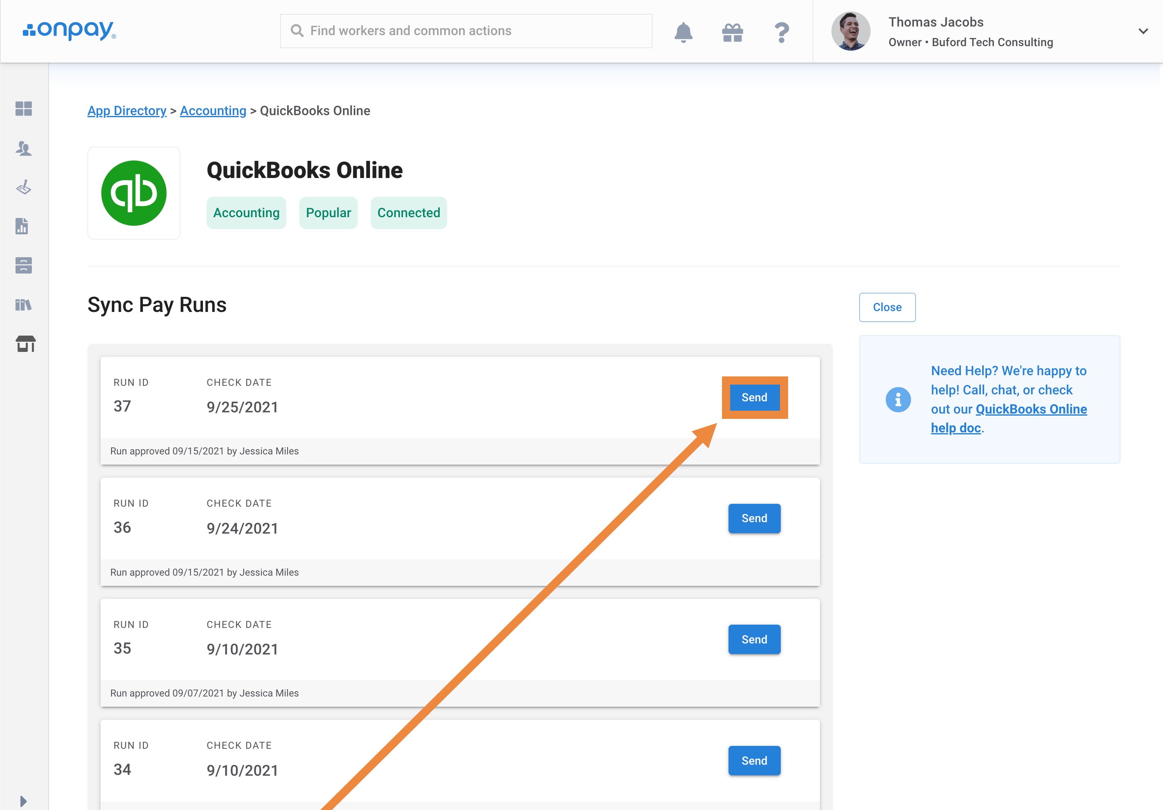Expand the user account dropdown chevron
1163x810 pixels.
pyautogui.click(x=1143, y=31)
